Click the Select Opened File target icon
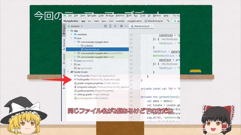 pyautogui.click(x=105, y=26)
